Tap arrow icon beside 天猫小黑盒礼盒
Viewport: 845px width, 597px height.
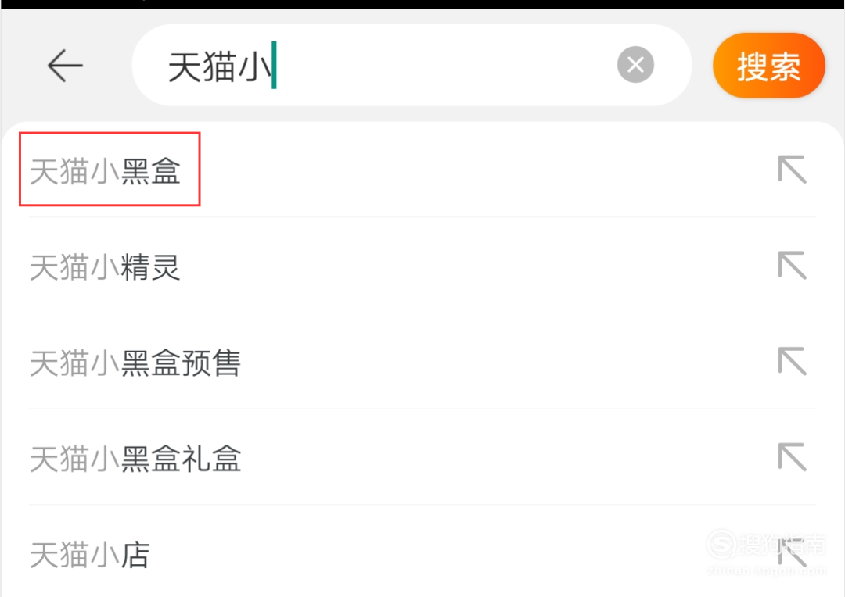coord(792,456)
